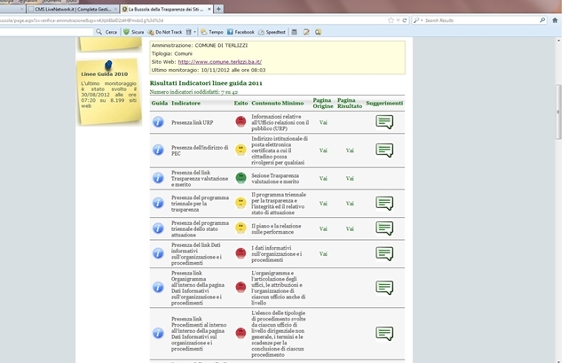Open info icon for Presenza link Organigramma row
This screenshot has width=568, height=363.
[158, 287]
